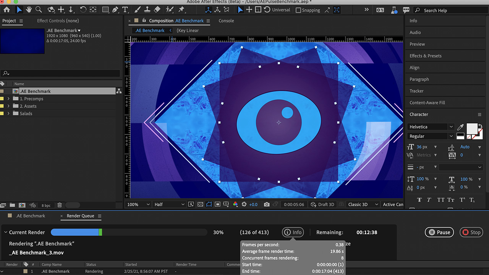Pick the Pen tool in toolbar
Screen dimensions: 489x275
115,10
